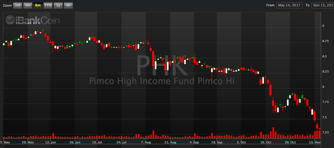
Task: Switch zoom to YTD
Action: pyautogui.click(x=48, y=5)
